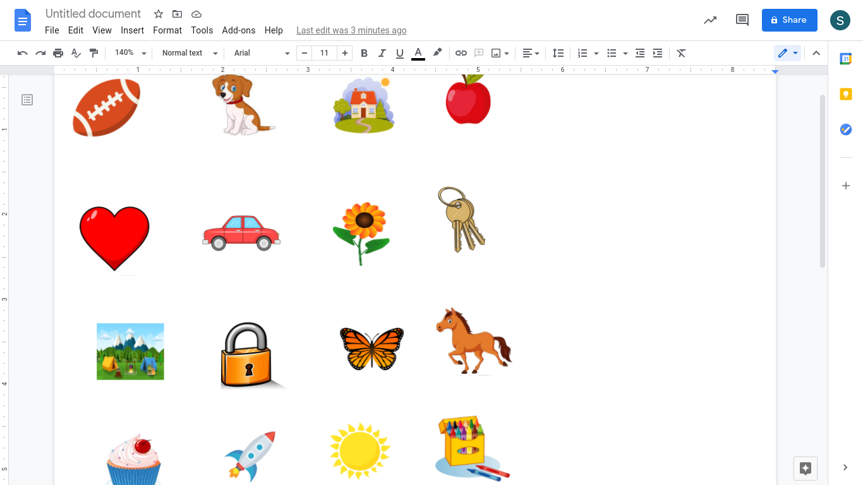Open the numbered list dropdown arrow
863x485 pixels.
pos(596,53)
